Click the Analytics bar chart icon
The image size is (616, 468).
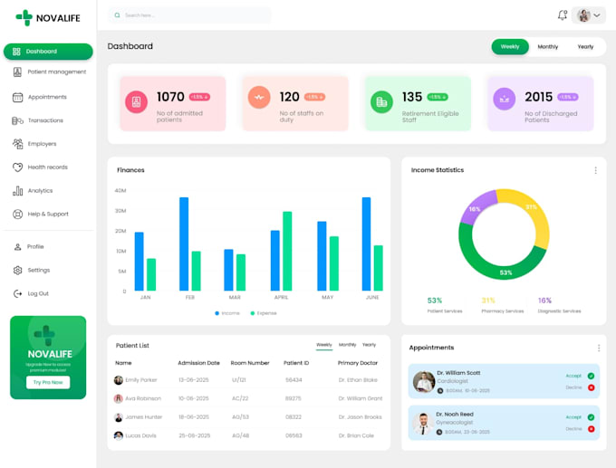[18, 191]
